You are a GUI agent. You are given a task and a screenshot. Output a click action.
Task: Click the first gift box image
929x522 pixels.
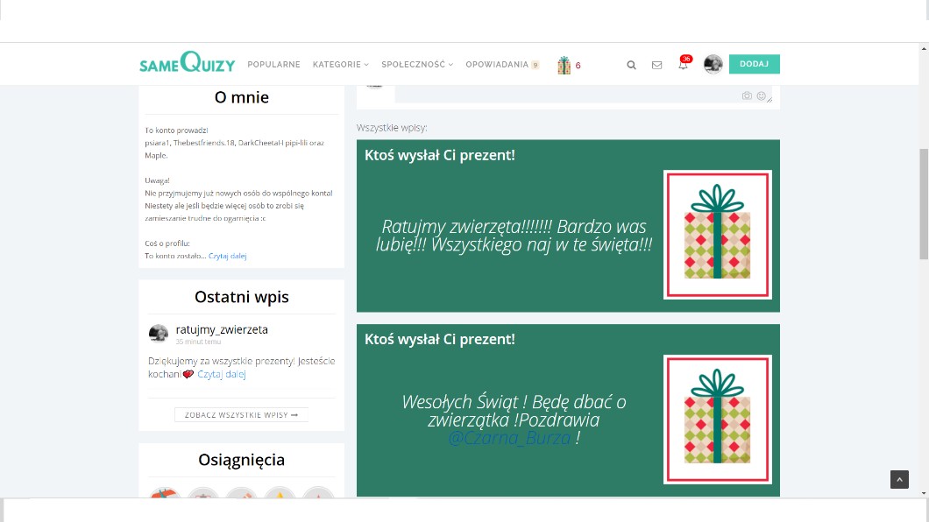pyautogui.click(x=717, y=234)
